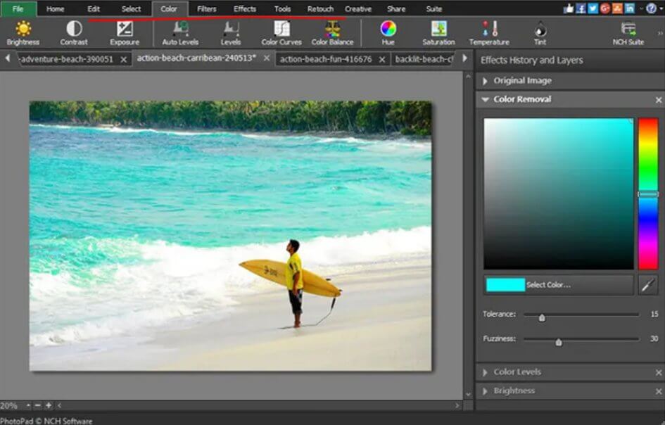Image resolution: width=665 pixels, height=425 pixels.
Task: Click the Select Color button
Action: (x=559, y=284)
